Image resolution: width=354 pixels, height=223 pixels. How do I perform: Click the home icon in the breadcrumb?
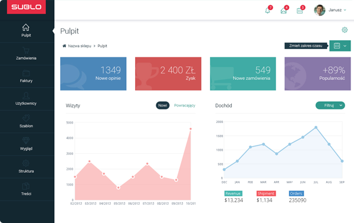[64, 46]
